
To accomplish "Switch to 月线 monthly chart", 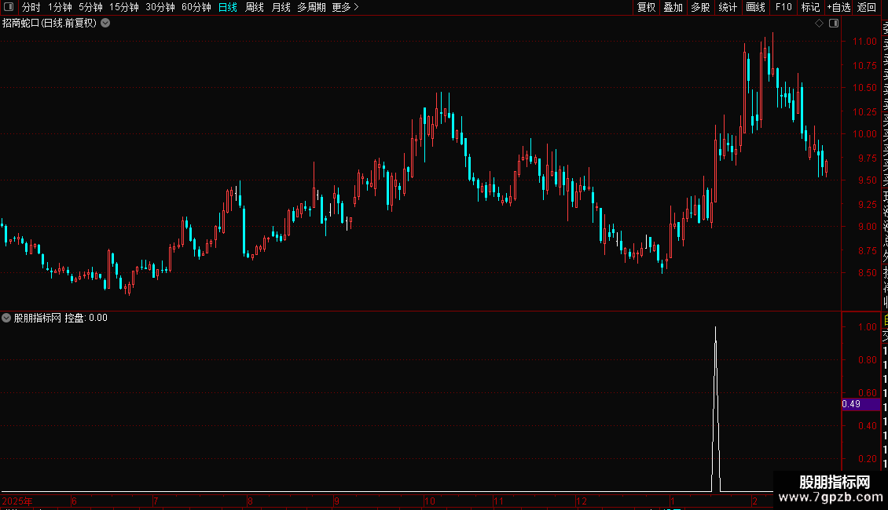I will (281, 7).
